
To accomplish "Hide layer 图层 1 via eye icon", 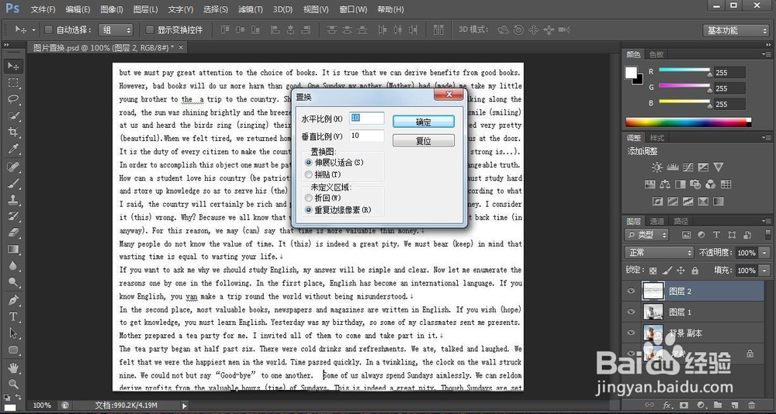I will (631, 312).
